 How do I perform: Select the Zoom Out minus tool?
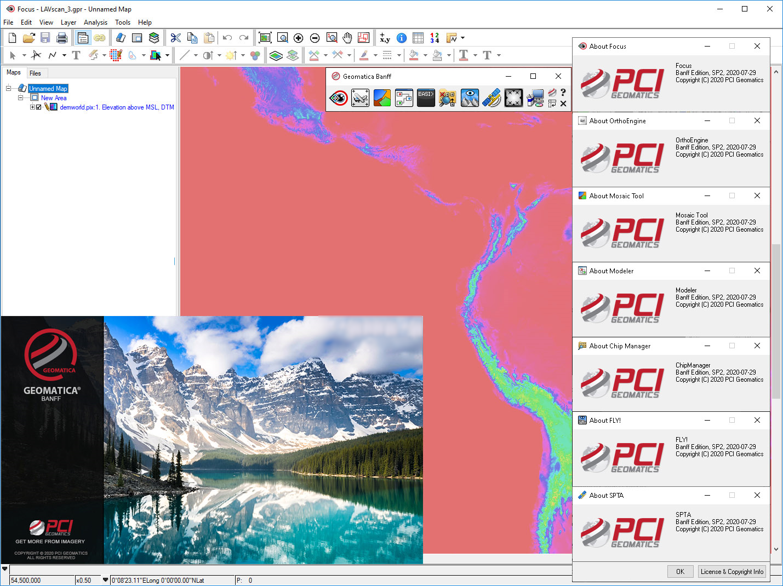315,38
